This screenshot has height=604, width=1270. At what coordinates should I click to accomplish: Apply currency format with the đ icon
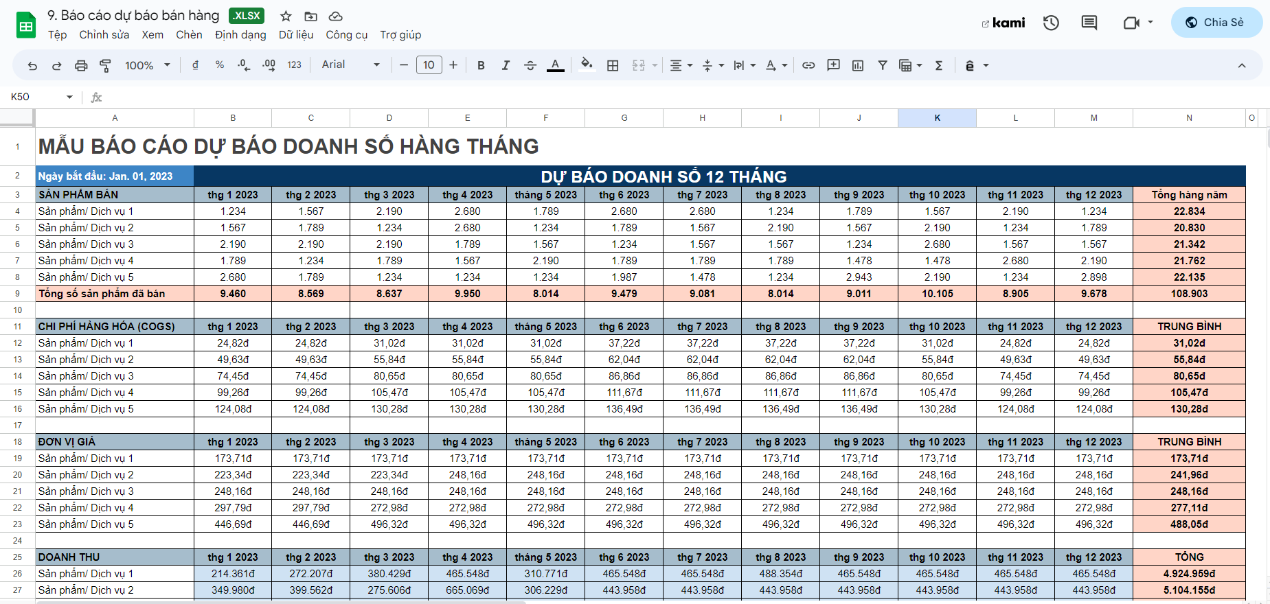pyautogui.click(x=195, y=65)
